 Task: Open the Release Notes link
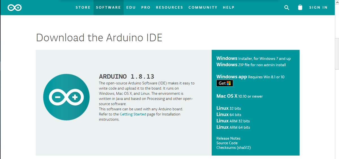228,138
